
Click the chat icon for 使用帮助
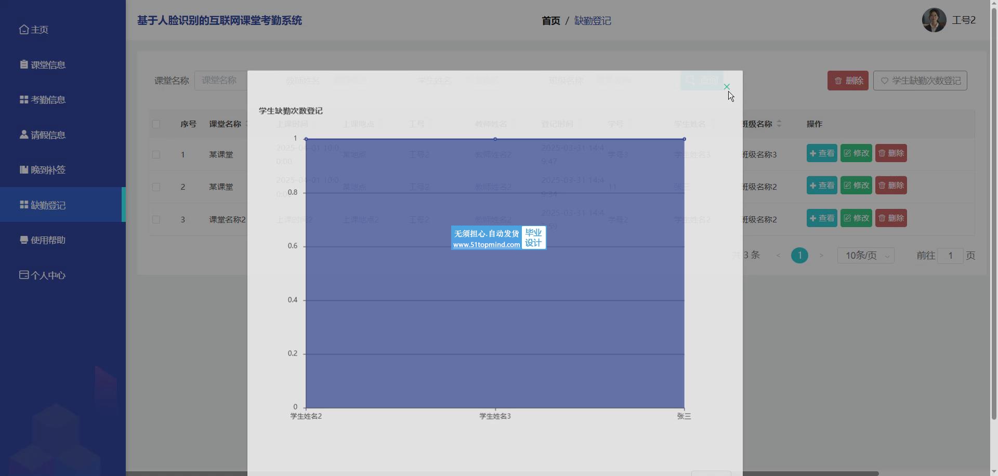click(24, 240)
